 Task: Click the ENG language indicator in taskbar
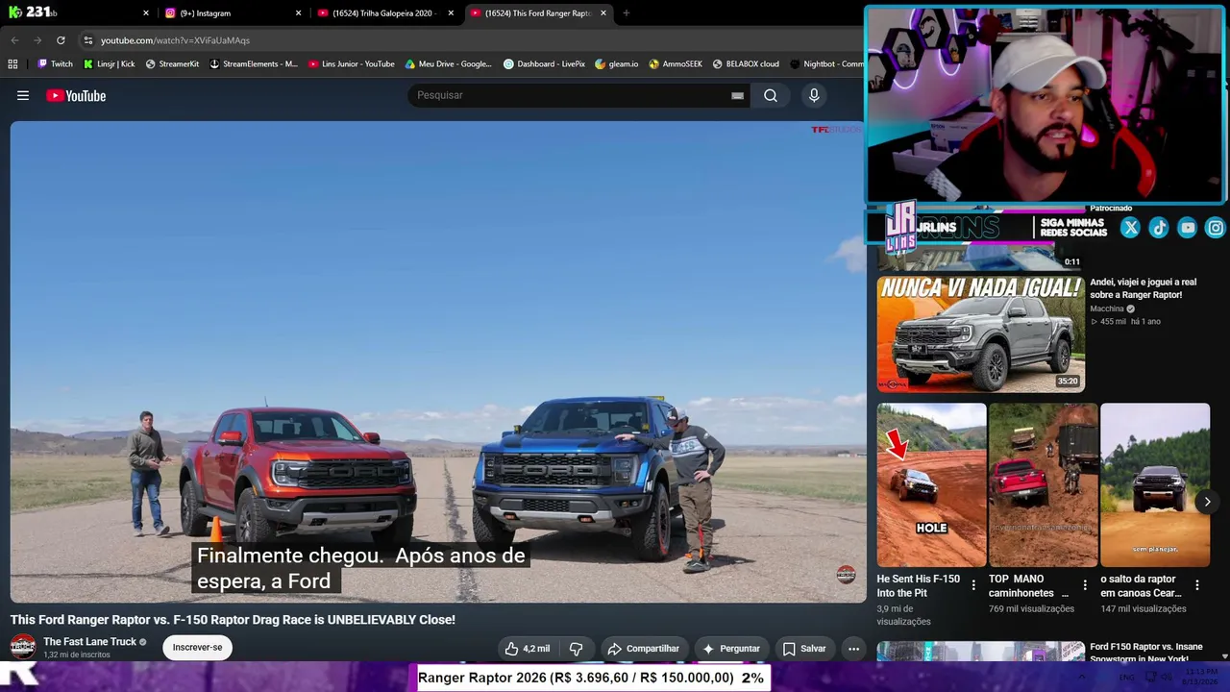point(1127,678)
